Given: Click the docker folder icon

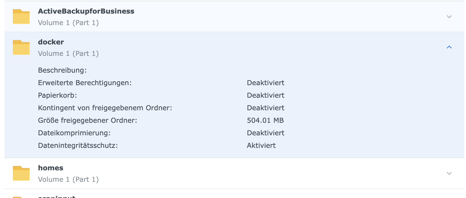Looking at the screenshot, I should pos(21,47).
